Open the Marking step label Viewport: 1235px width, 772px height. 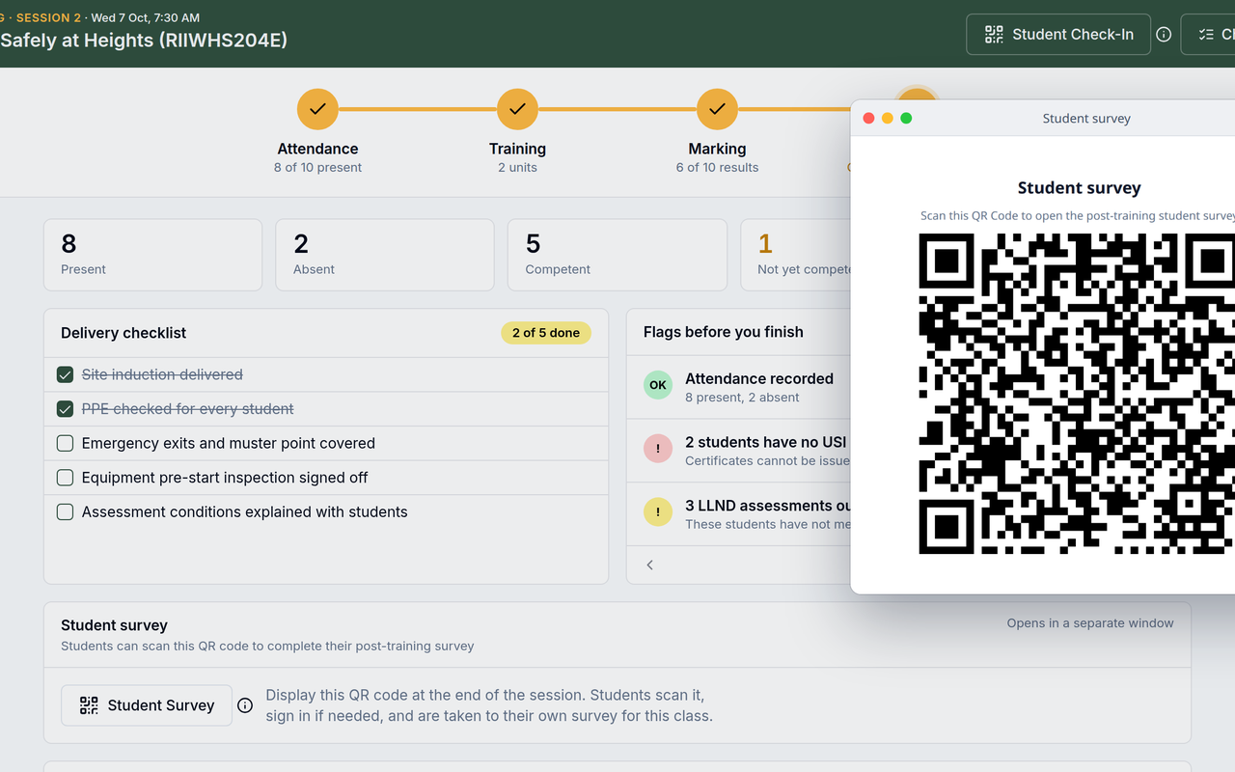pos(717,149)
